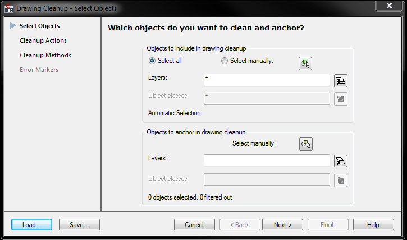Click the select objects icon for cleanup inclusion

[305, 63]
